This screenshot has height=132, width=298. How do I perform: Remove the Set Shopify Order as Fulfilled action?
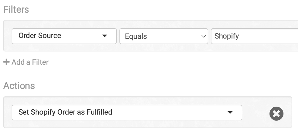pos(276,114)
